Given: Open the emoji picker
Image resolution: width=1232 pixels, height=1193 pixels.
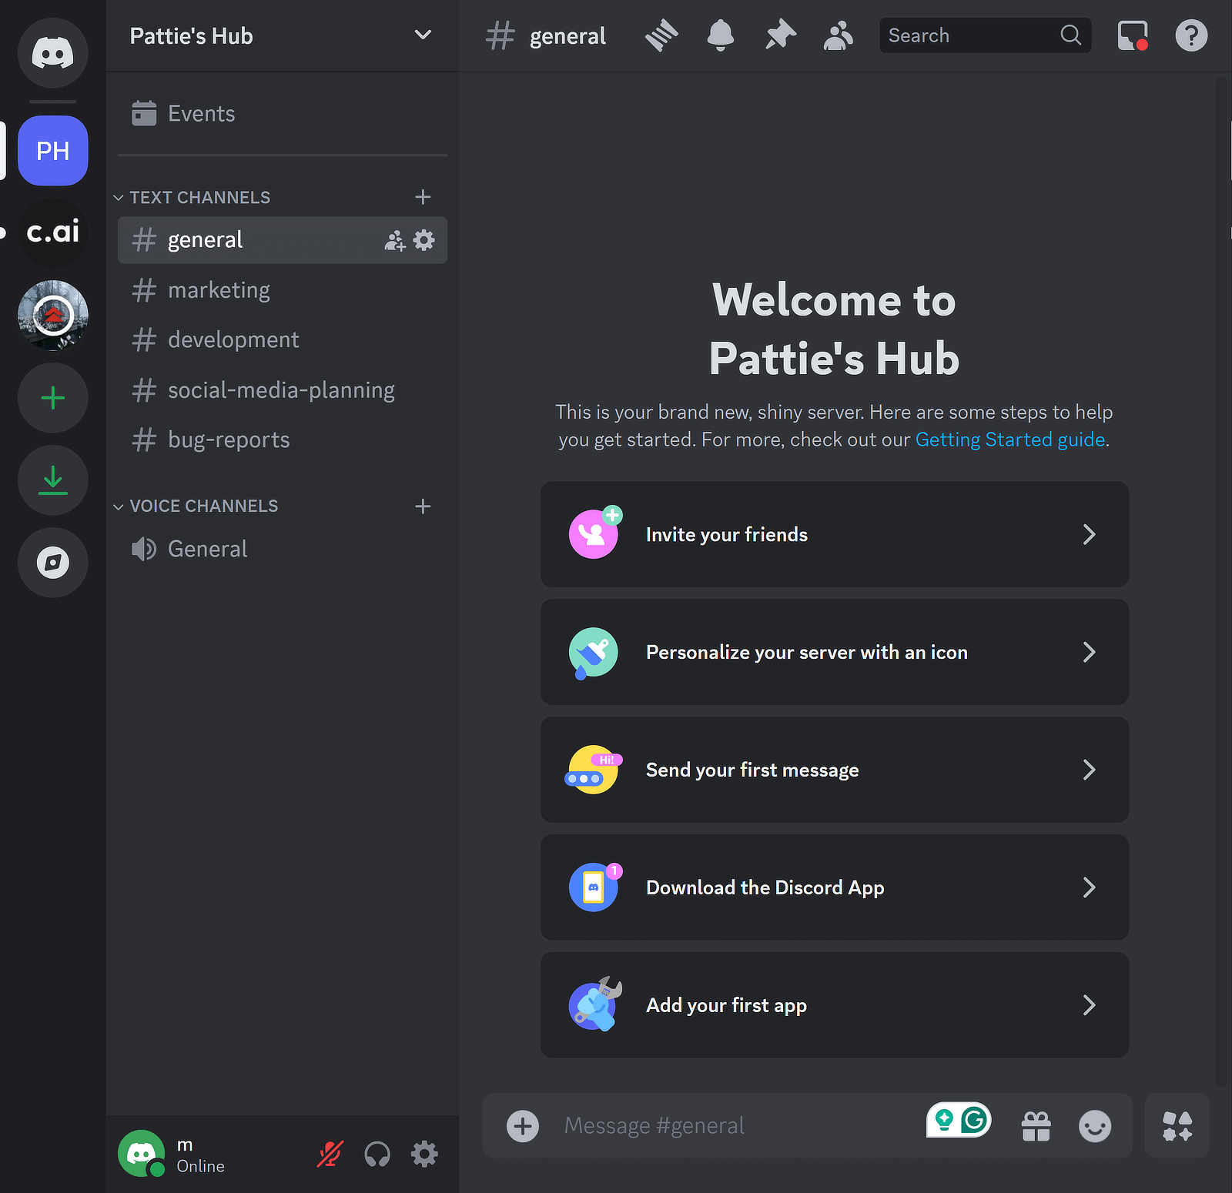Looking at the screenshot, I should (1094, 1124).
